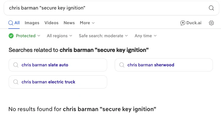
Task: Search for chris barman slate auto
Action: [45, 65]
